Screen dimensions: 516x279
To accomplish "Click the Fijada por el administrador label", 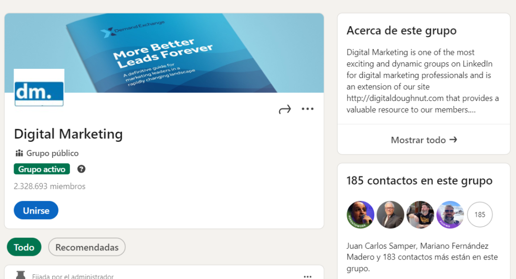I will (73, 276).
